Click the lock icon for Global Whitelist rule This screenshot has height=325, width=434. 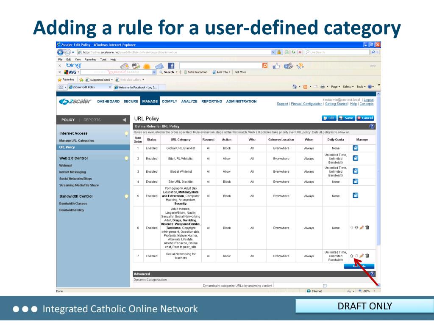(356, 171)
